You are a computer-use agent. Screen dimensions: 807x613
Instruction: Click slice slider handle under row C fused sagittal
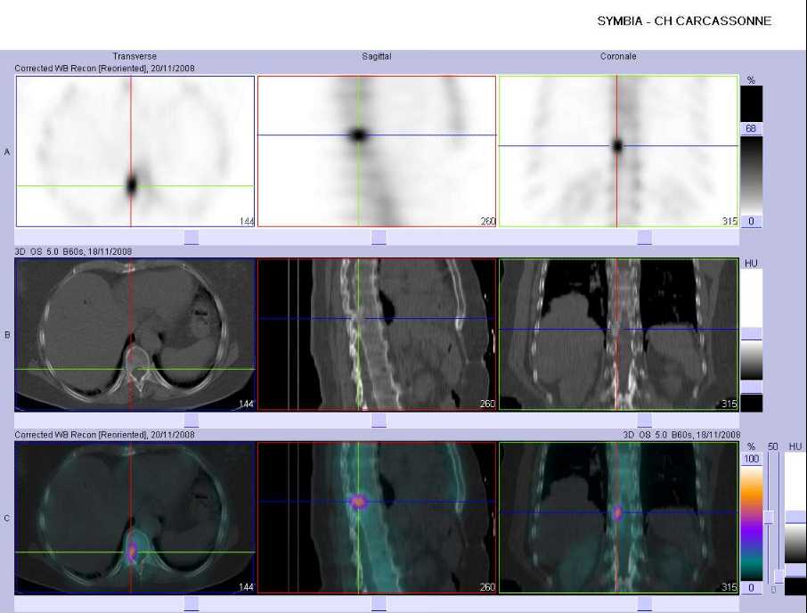click(x=379, y=604)
